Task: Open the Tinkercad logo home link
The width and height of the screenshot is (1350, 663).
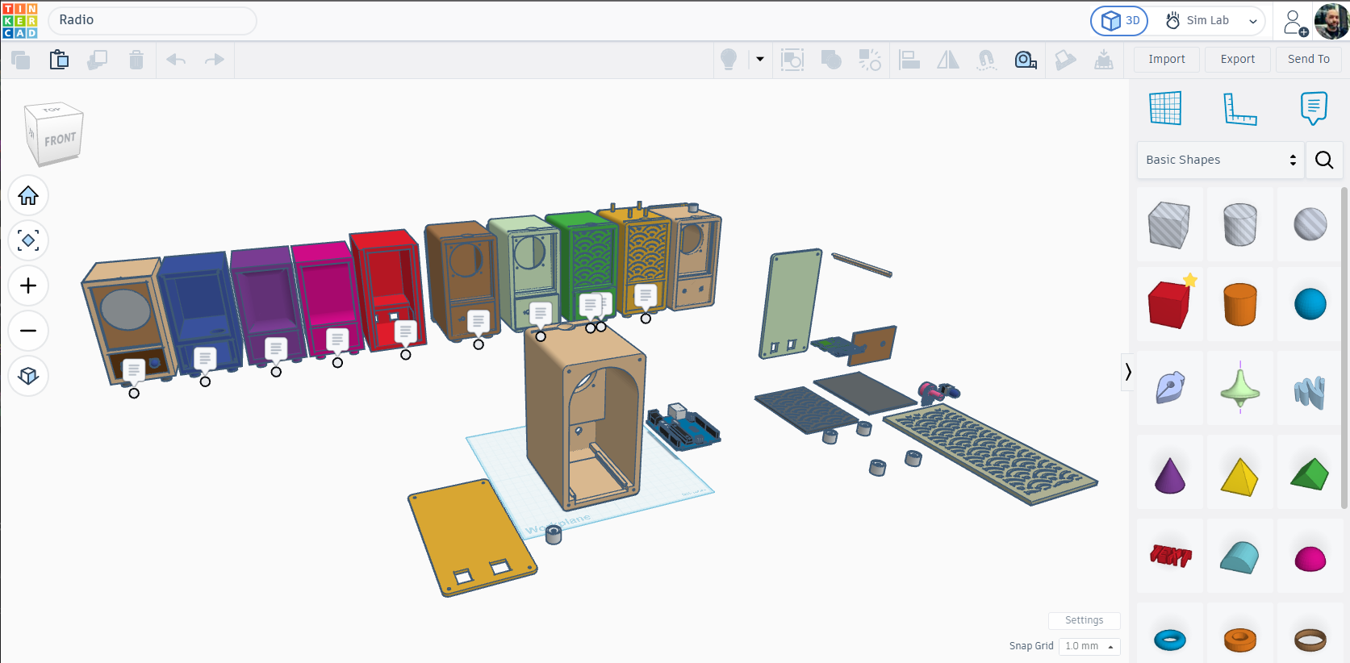Action: click(20, 21)
